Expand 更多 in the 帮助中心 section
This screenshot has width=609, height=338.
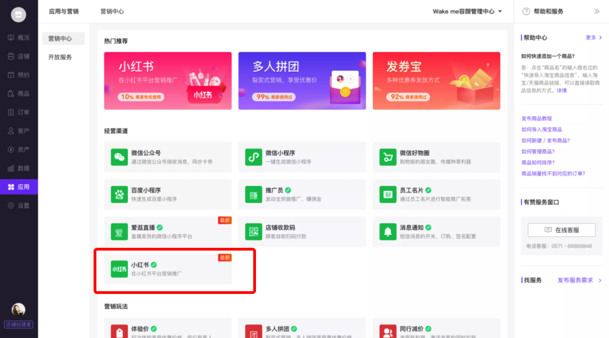pyautogui.click(x=593, y=38)
